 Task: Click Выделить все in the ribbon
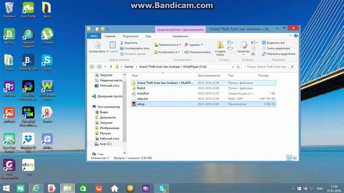click(274, 43)
